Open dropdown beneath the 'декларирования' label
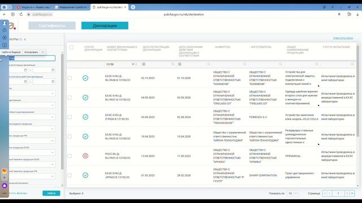Screen dimensions: 362x203 (32, 117)
